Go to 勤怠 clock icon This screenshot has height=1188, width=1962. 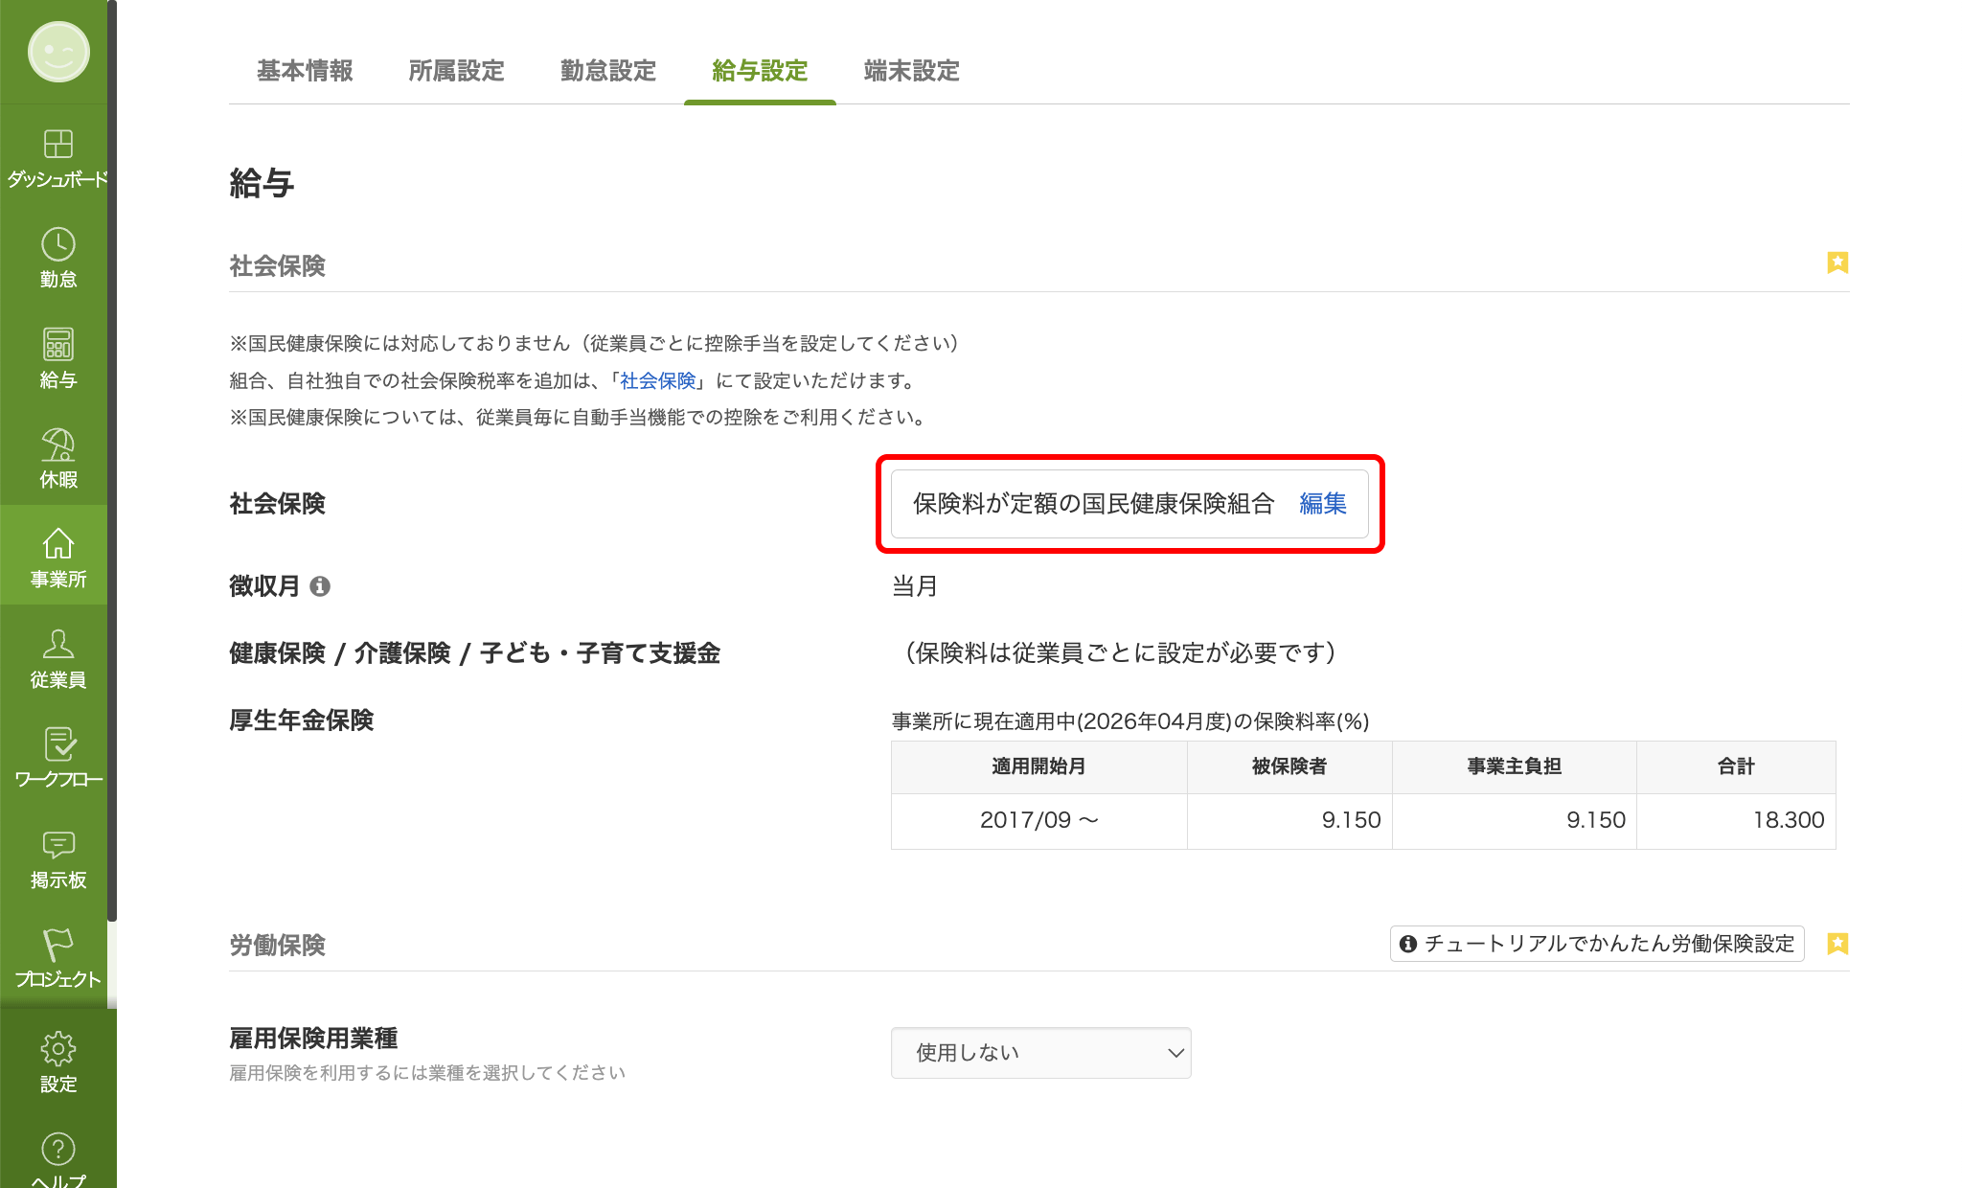pos(57,244)
